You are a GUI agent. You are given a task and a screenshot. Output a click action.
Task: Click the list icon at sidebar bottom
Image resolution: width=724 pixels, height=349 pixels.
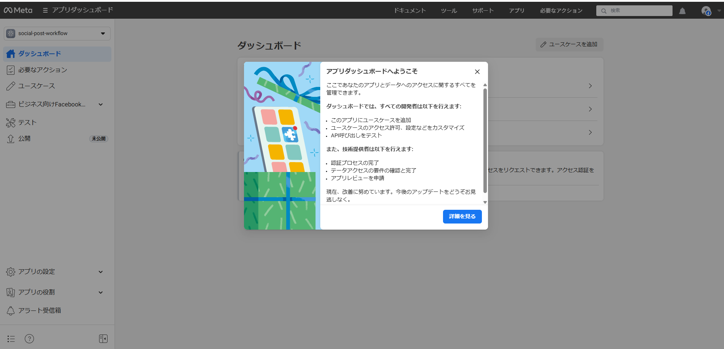(x=11, y=339)
